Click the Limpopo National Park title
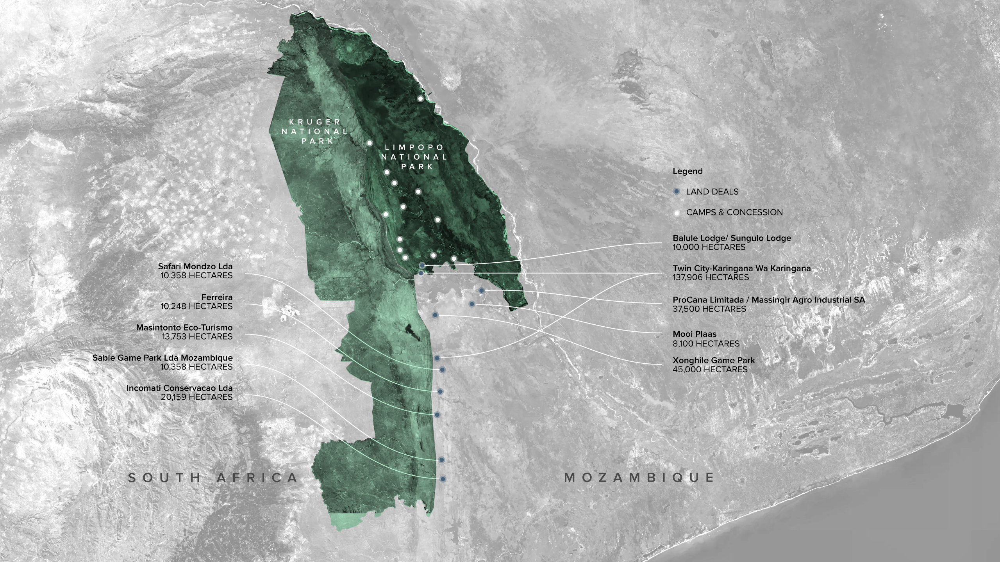Image resolution: width=1000 pixels, height=562 pixels. click(x=414, y=157)
